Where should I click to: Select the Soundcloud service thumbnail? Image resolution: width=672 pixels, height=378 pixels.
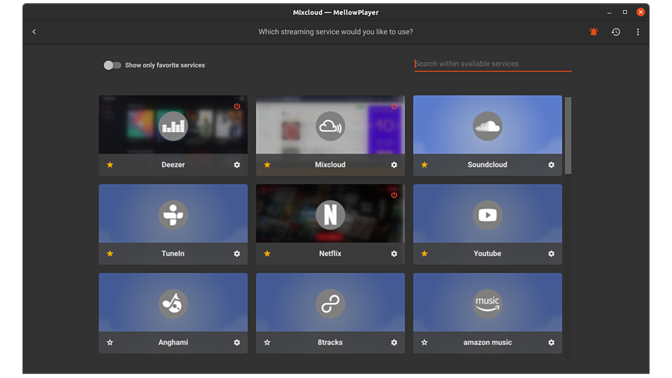(487, 125)
